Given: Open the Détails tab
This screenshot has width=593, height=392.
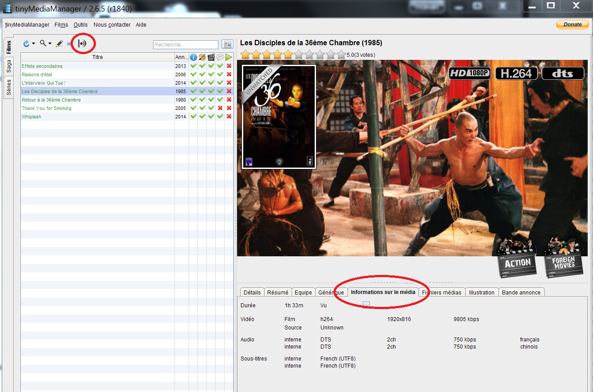Looking at the screenshot, I should [x=252, y=293].
